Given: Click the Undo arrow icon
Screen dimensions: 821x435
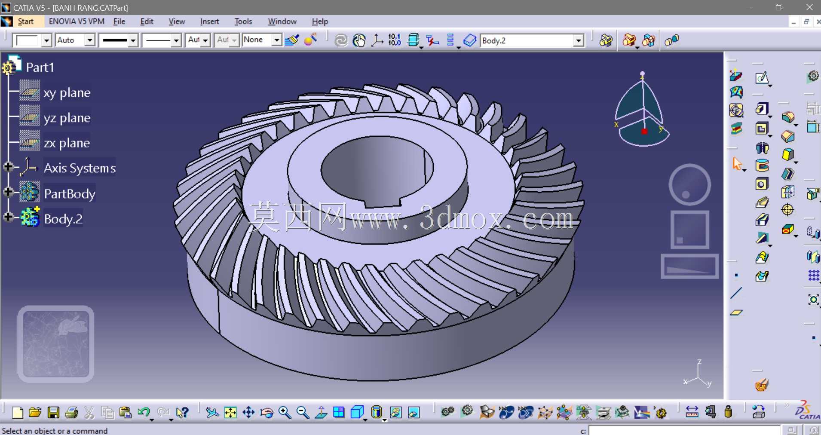Looking at the screenshot, I should [144, 413].
